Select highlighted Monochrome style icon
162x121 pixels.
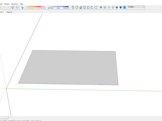[x=125, y=7]
